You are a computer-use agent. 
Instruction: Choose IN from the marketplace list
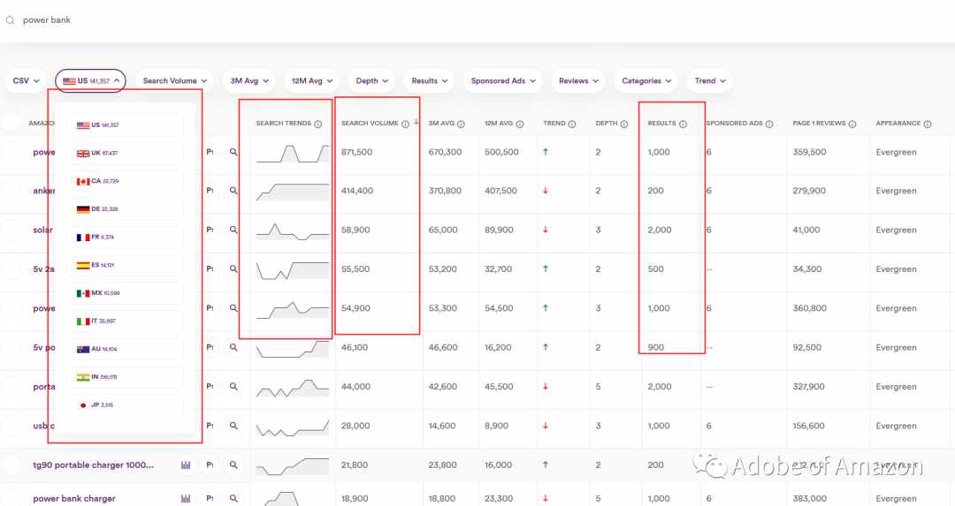tap(125, 377)
